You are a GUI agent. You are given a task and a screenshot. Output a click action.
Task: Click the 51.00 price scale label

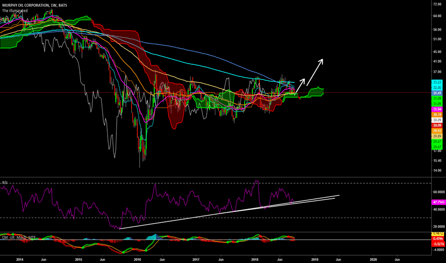[437, 39]
